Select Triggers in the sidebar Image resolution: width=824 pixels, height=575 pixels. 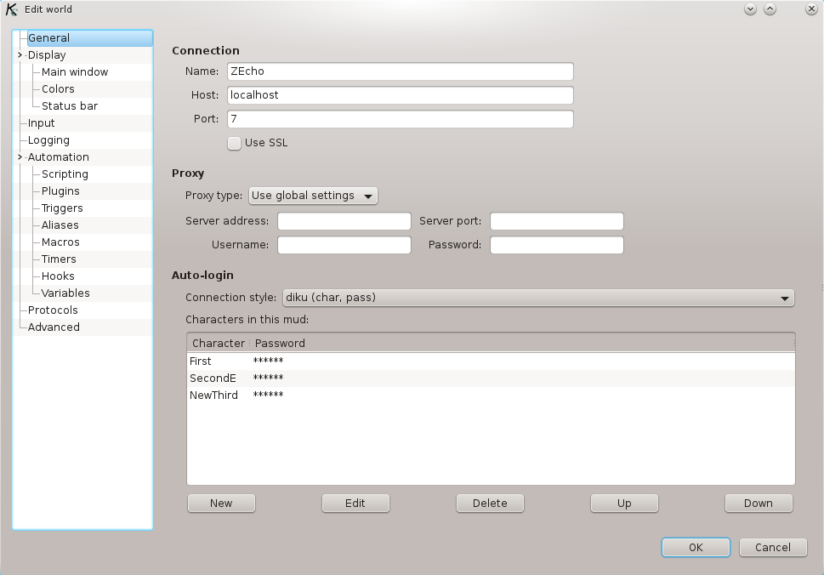pos(61,208)
